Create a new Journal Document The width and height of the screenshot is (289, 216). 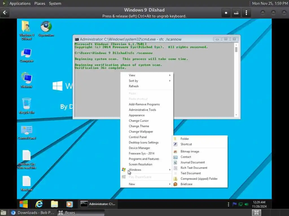[200, 162]
